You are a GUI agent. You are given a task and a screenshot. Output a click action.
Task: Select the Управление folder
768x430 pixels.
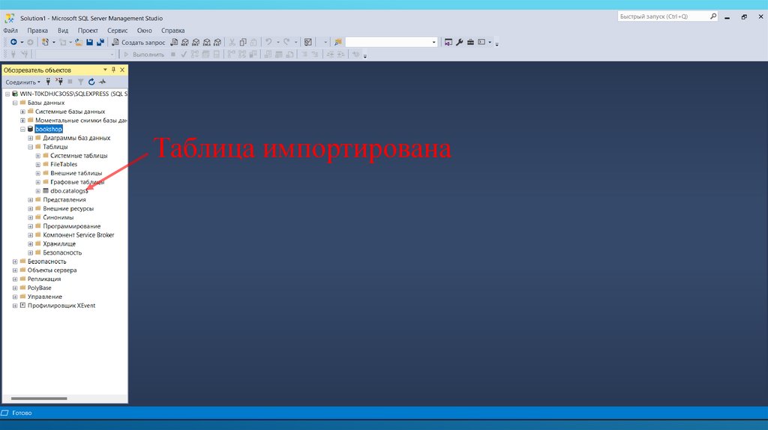point(44,297)
